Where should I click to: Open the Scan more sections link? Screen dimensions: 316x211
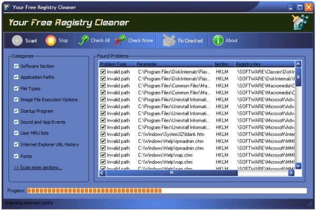point(38,167)
